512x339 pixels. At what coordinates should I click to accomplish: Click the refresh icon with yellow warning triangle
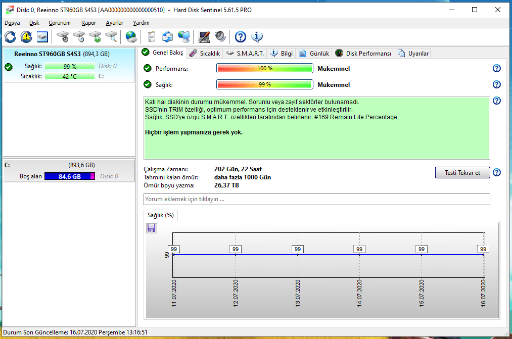point(26,37)
